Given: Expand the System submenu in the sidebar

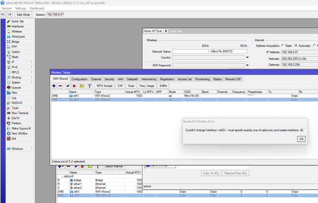Looking at the screenshot, I should (32, 82).
